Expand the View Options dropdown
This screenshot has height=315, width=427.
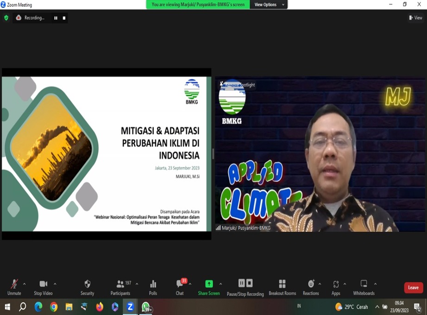coord(269,5)
